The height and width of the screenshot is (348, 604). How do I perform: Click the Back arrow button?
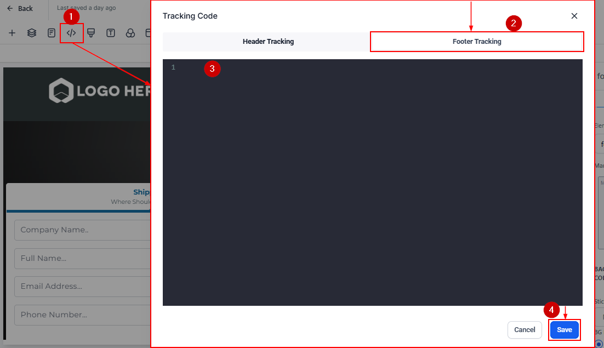coord(20,8)
